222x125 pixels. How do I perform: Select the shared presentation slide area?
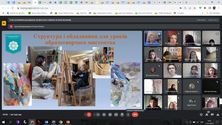point(72,70)
